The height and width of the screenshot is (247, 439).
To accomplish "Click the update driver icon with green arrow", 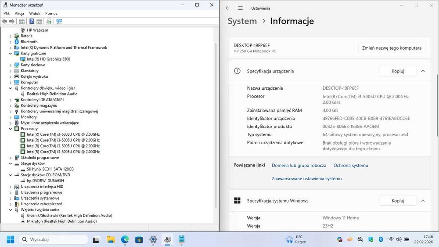I will [49, 21].
